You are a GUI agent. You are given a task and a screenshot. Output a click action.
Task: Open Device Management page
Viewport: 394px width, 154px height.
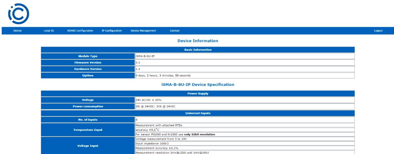[143, 31]
